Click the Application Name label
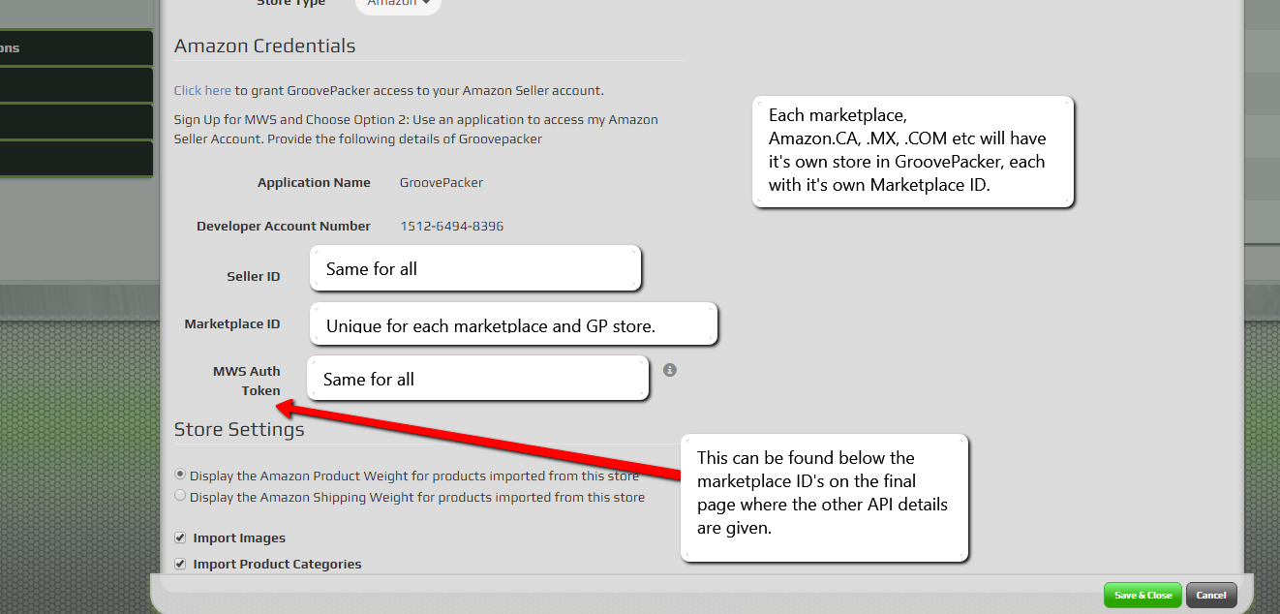The image size is (1280, 614). [x=314, y=182]
